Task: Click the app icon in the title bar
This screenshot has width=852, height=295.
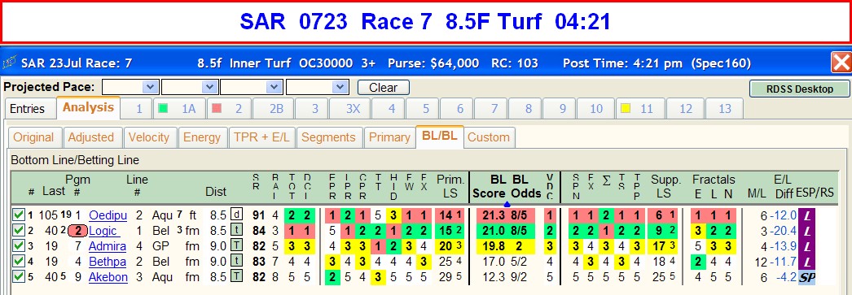Action: tap(9, 63)
